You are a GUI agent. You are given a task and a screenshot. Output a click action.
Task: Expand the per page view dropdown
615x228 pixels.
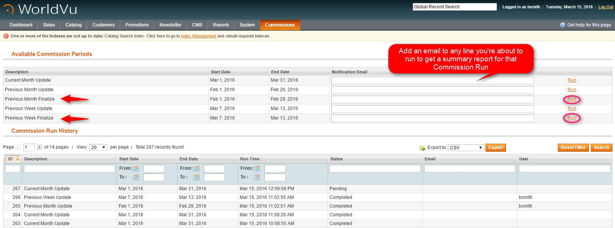[x=98, y=147]
